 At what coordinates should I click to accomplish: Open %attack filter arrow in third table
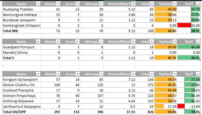(x=175, y=74)
